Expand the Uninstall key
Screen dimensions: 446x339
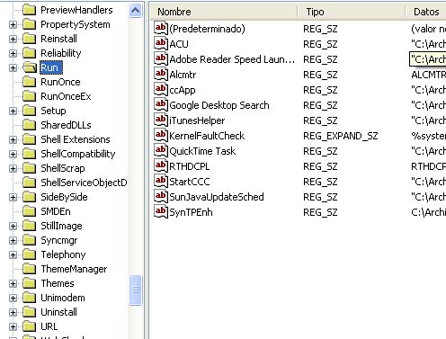coord(13,312)
